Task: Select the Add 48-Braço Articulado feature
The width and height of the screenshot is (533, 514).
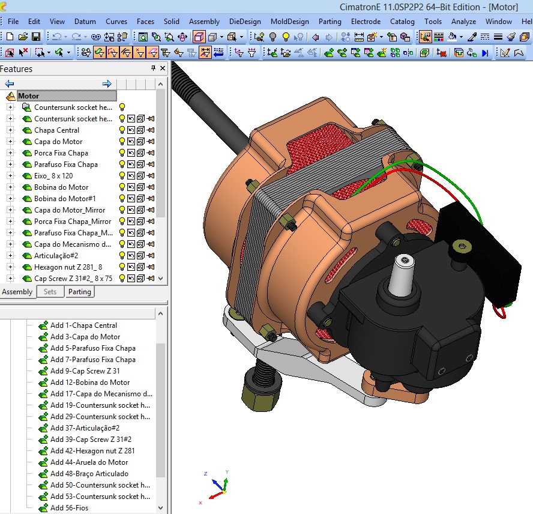Action: click(x=89, y=474)
